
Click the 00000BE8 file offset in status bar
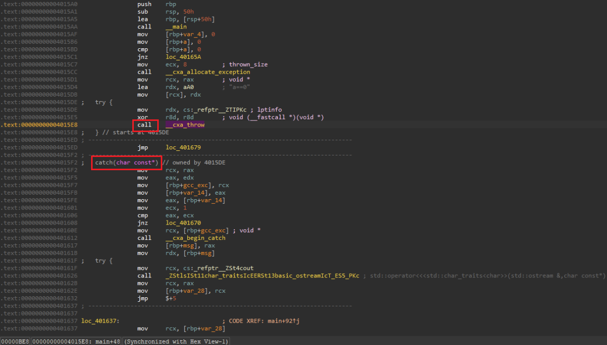15,341
